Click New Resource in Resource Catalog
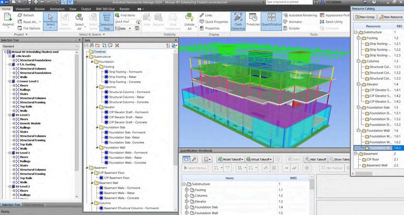 391,17
